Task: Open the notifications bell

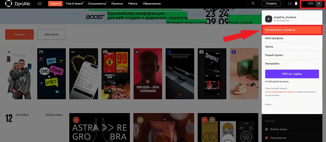Action: click(x=296, y=3)
